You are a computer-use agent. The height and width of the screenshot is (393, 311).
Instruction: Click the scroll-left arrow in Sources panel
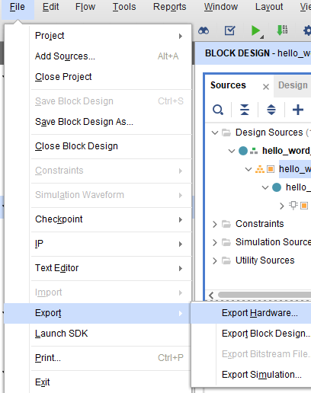211,295
